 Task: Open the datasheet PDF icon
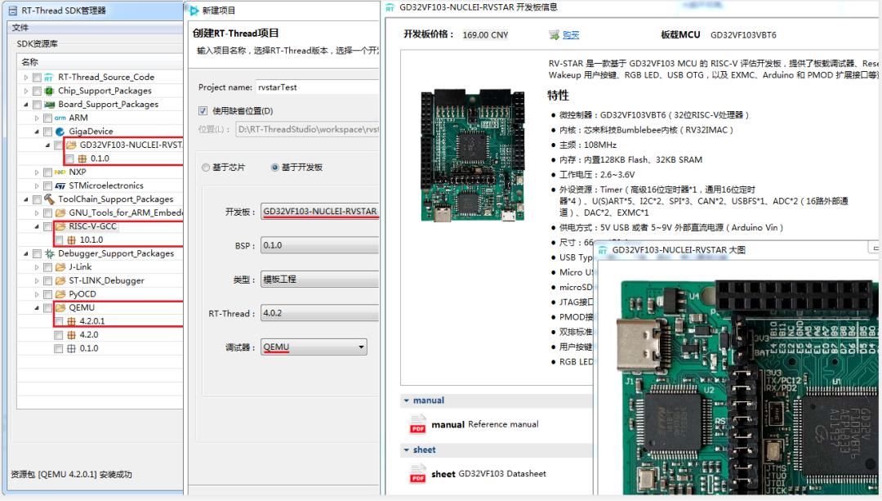point(418,473)
